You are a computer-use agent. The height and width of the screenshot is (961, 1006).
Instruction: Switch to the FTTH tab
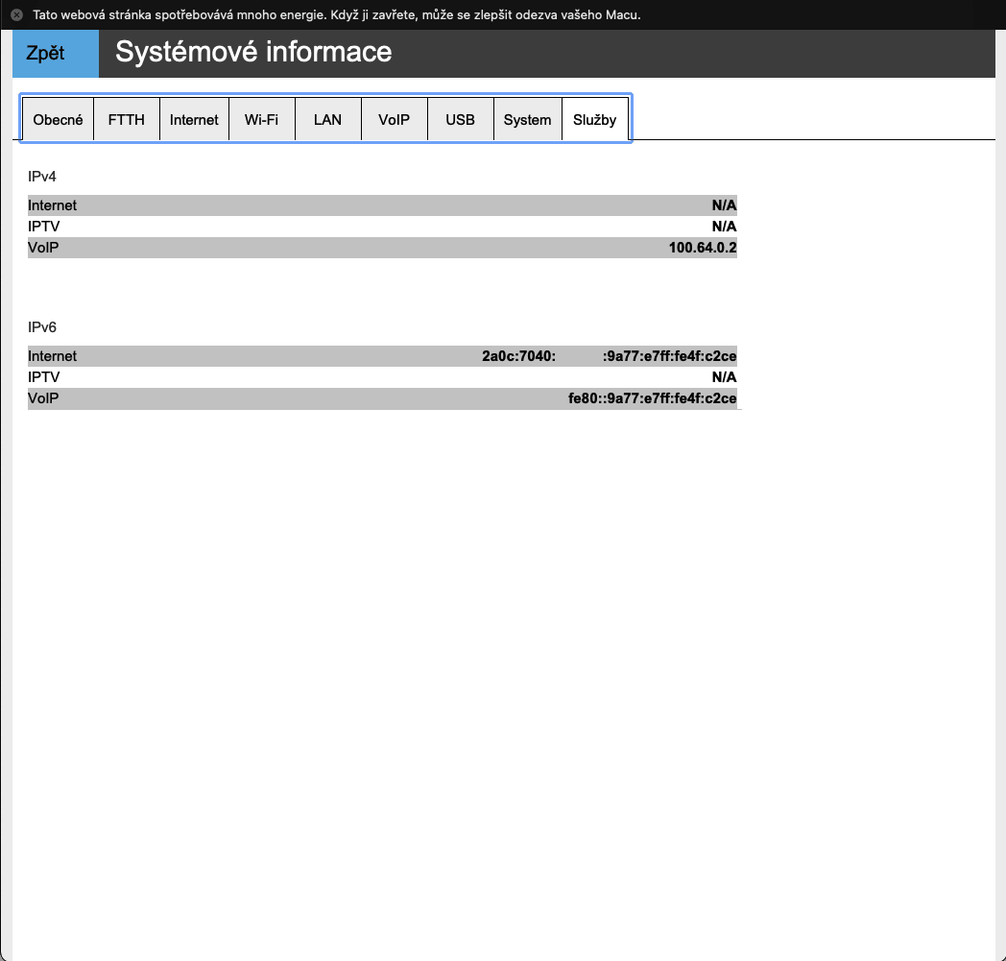click(127, 119)
